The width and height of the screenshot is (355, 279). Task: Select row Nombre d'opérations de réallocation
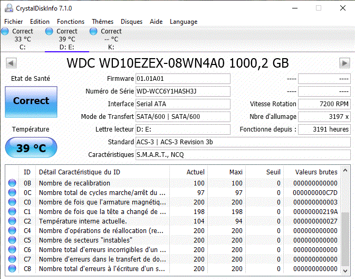[174, 231]
